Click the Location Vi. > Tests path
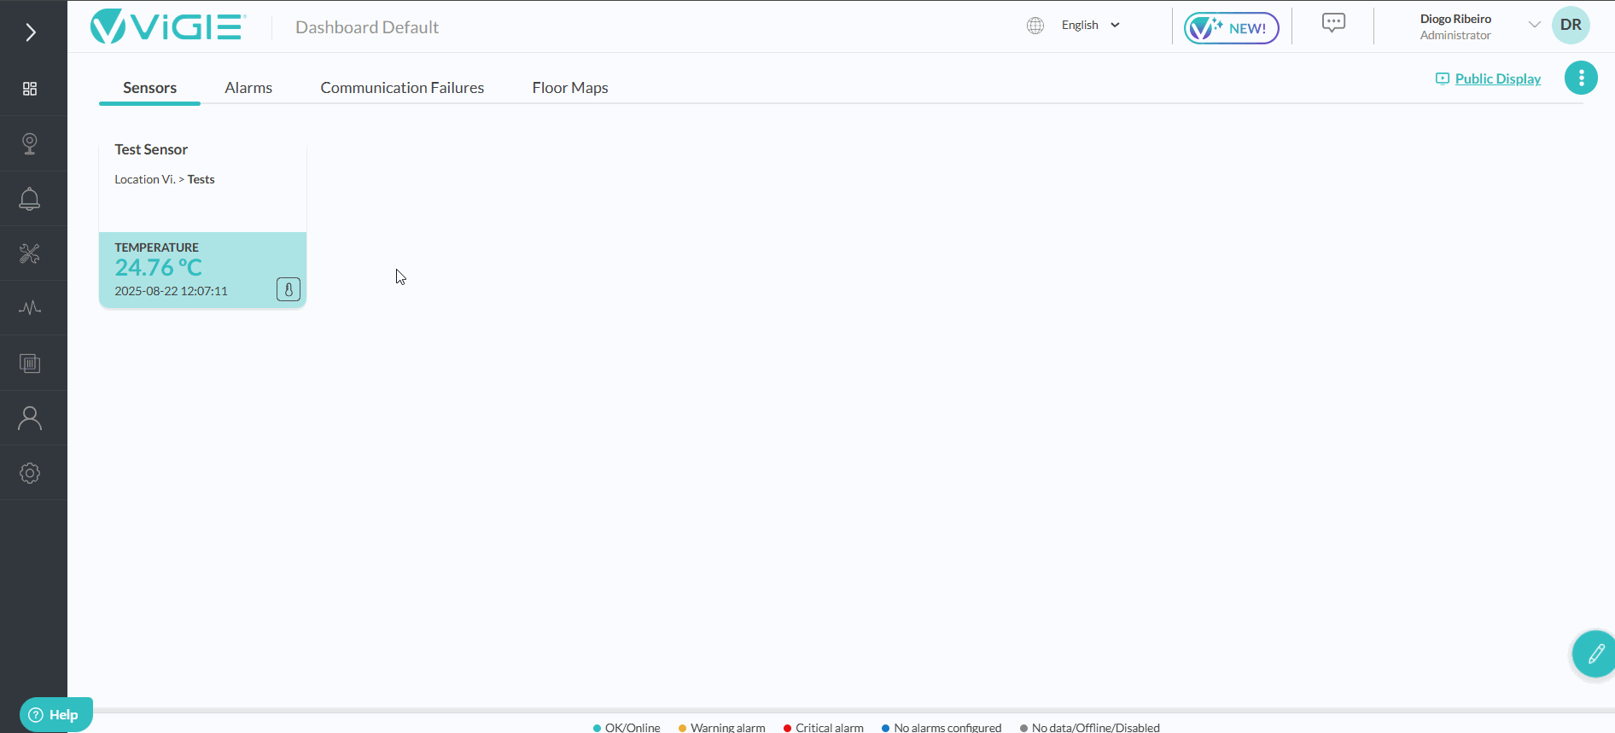1615x733 pixels. pos(165,179)
